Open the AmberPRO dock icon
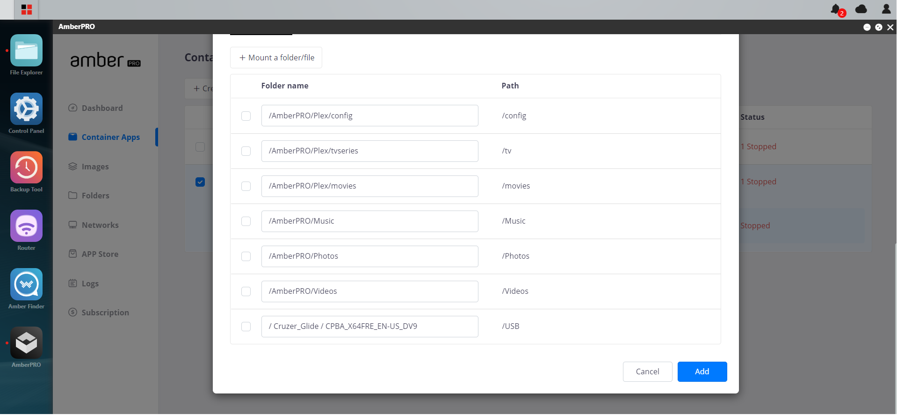 click(x=26, y=343)
